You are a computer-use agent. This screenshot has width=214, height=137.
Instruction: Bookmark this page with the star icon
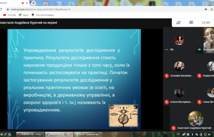click(x=211, y=9)
